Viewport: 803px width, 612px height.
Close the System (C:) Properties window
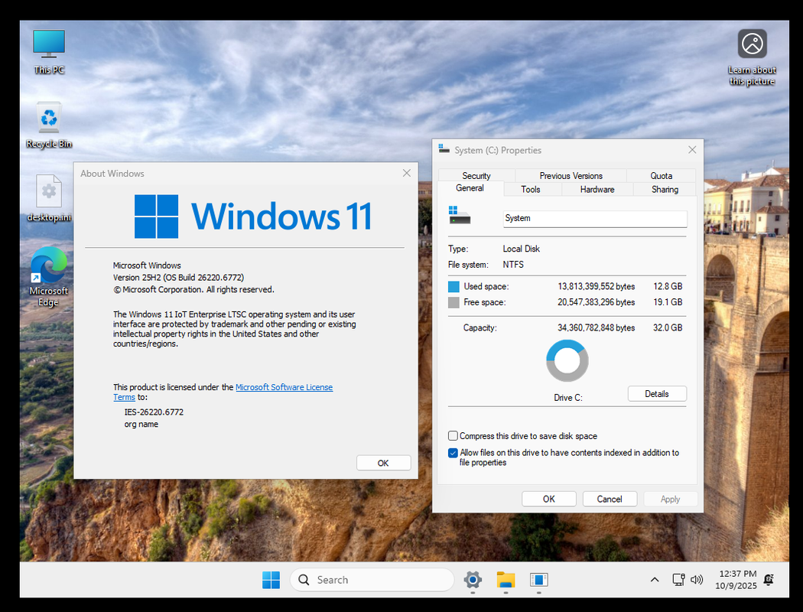click(692, 149)
